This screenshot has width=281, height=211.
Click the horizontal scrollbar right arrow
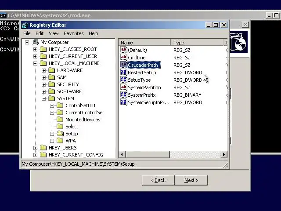point(223,154)
